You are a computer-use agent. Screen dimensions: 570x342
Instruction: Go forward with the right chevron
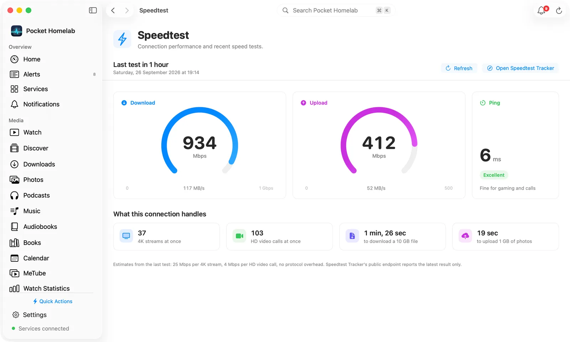point(127,10)
